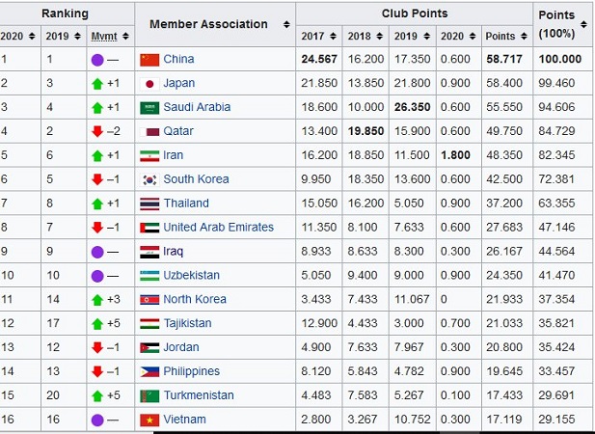Sort by Member Association column
This screenshot has width=595, height=434.
click(286, 24)
